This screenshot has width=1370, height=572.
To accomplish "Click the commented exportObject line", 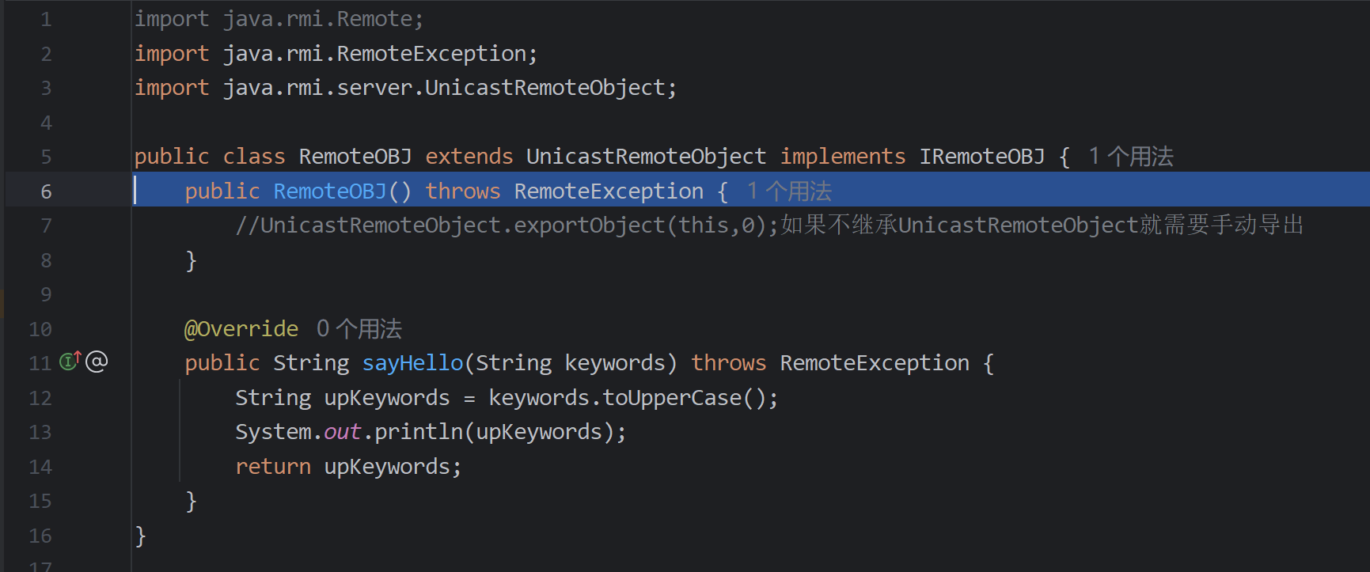I will click(x=768, y=225).
